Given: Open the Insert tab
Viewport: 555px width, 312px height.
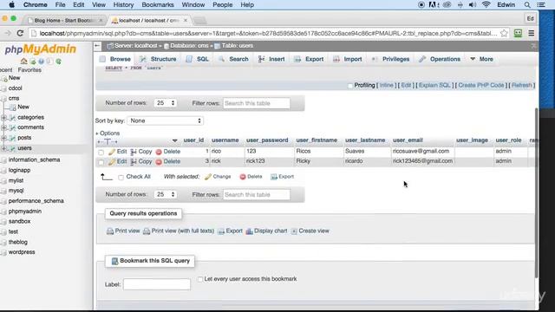Looking at the screenshot, I should pyautogui.click(x=271, y=59).
